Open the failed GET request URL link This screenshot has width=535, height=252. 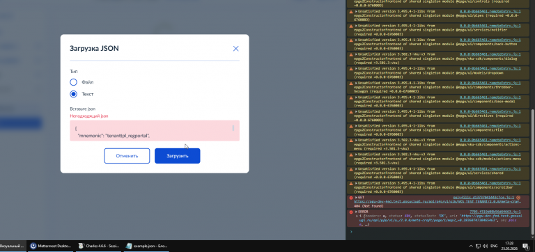coord(437,202)
